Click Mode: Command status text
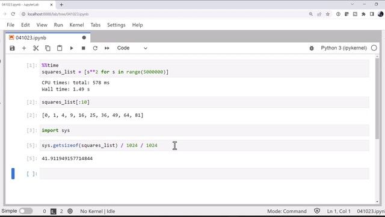The image size is (385, 217). tap(287, 211)
